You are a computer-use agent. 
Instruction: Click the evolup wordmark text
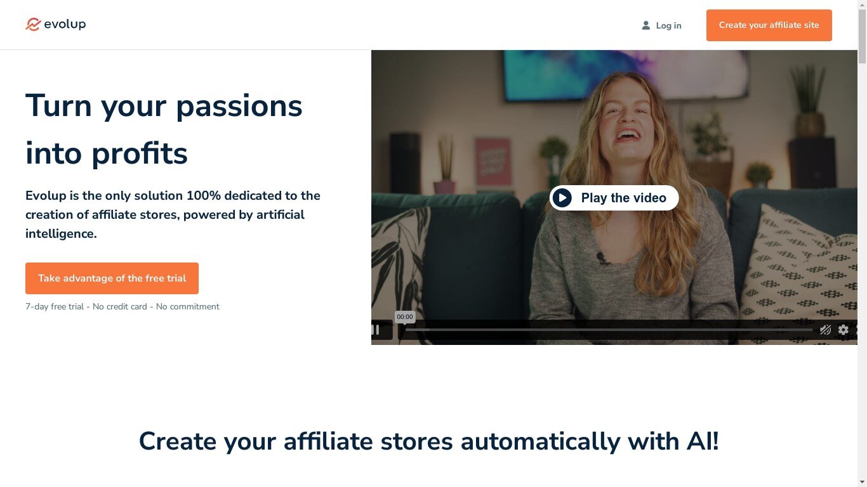65,24
